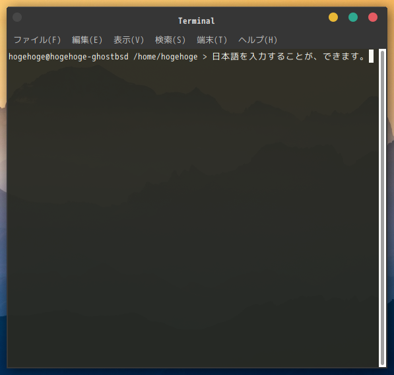
Task: Open the ファイル(F) menu
Action: (37, 40)
